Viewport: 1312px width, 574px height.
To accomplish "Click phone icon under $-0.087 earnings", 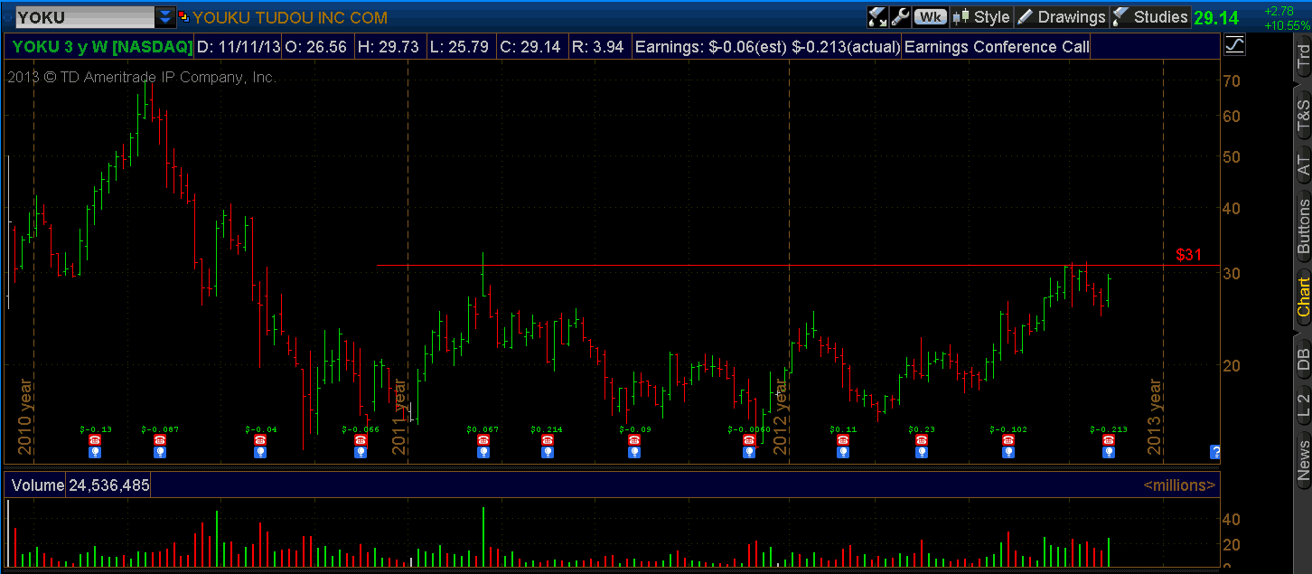I will tap(160, 439).
